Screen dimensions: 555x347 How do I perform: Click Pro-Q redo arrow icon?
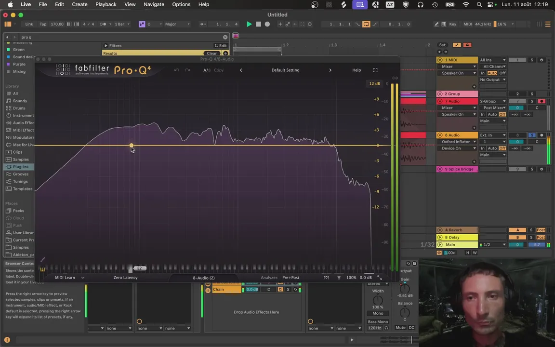[187, 70]
